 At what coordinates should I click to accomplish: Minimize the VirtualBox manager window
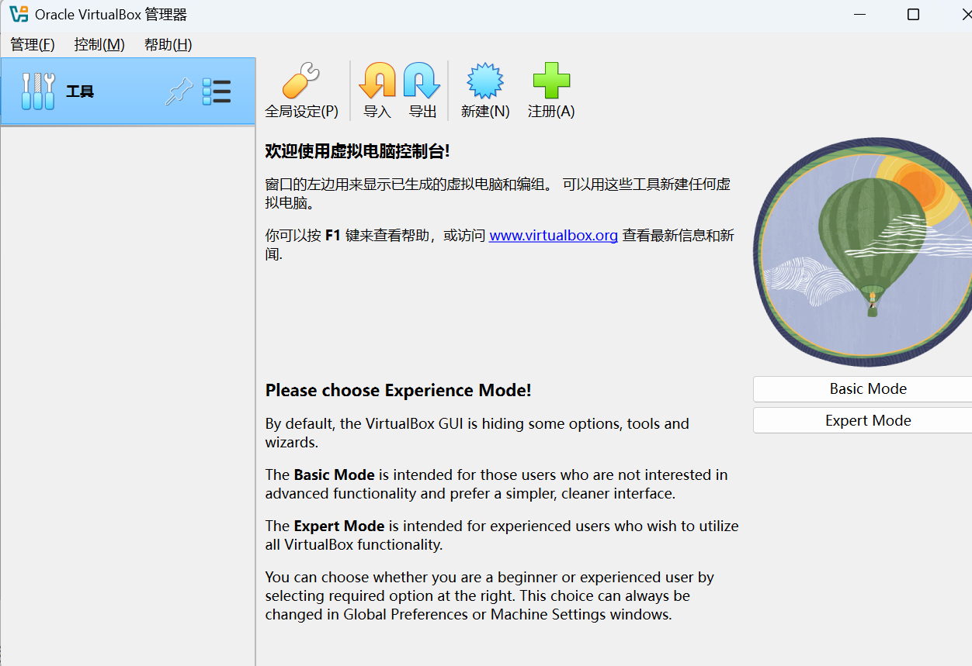[859, 14]
